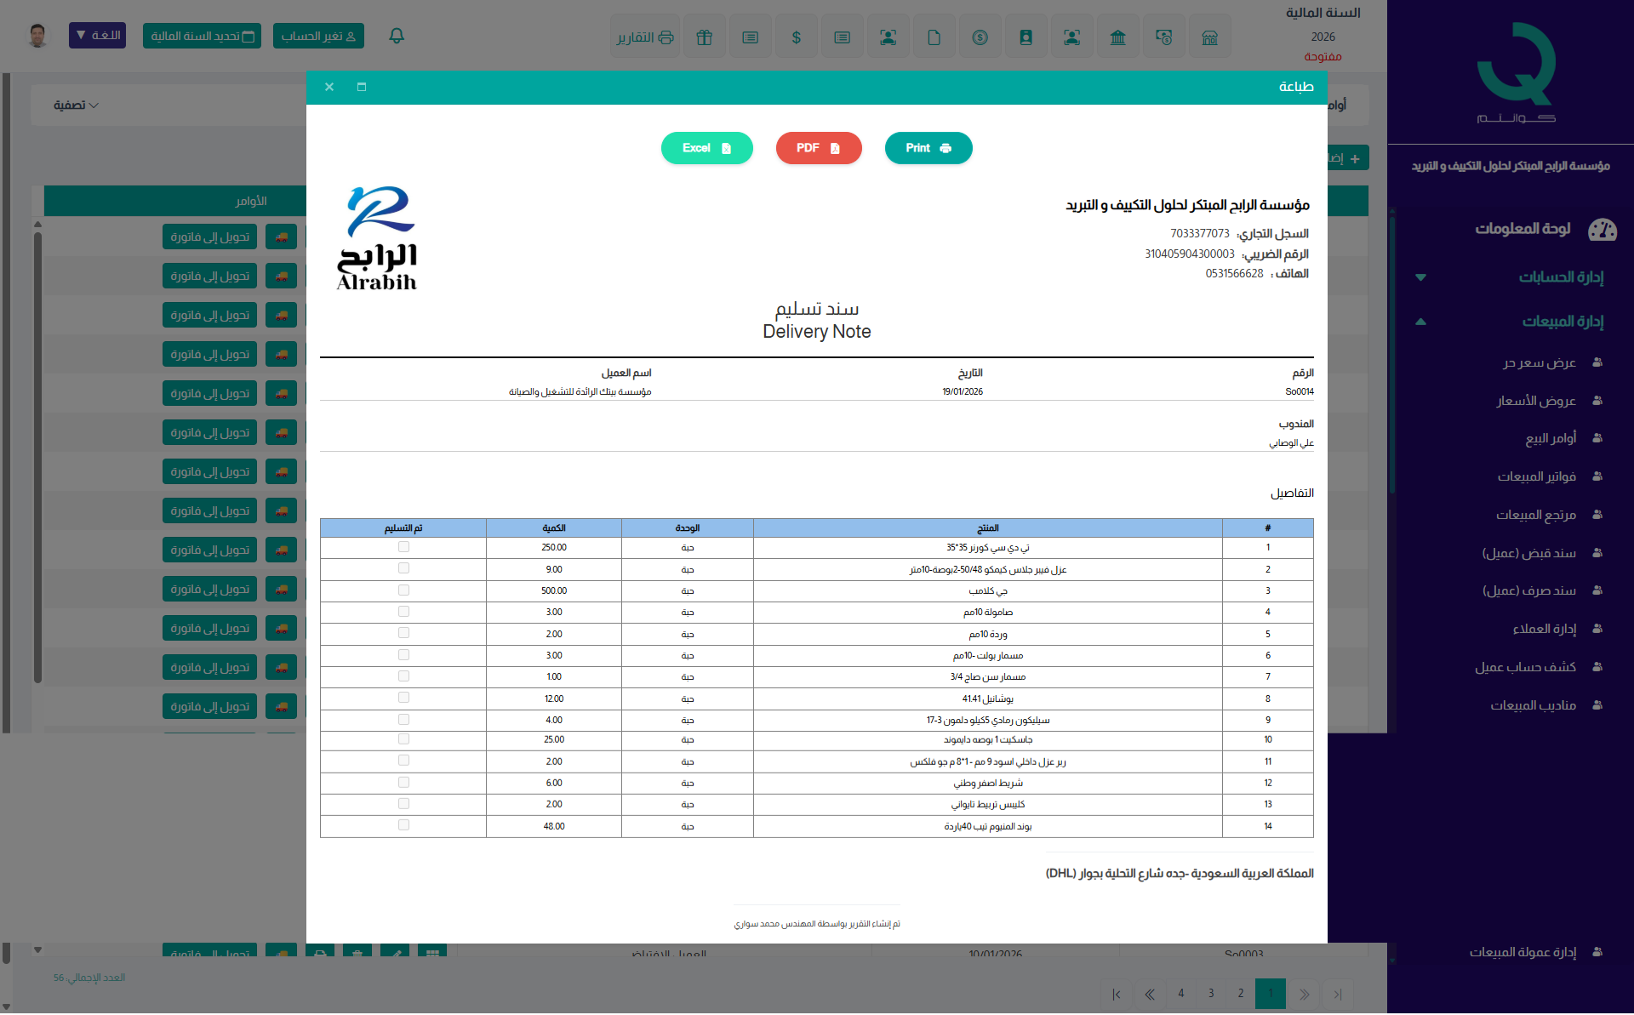The width and height of the screenshot is (1634, 1015).
Task: Click the Excel export button
Action: 706,148
